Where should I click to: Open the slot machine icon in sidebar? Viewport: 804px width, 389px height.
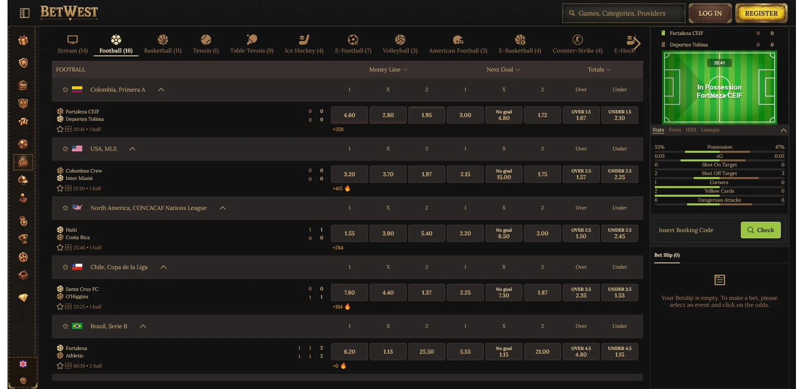[x=23, y=85]
